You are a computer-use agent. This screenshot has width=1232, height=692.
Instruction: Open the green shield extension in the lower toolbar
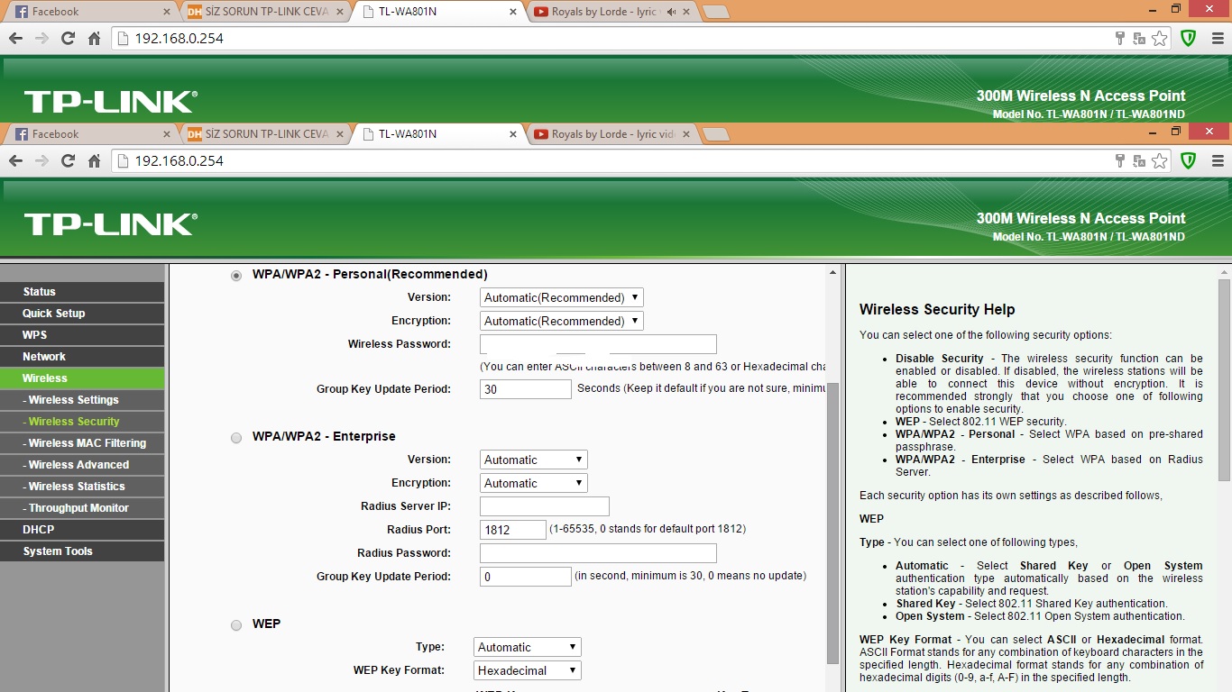(1189, 161)
